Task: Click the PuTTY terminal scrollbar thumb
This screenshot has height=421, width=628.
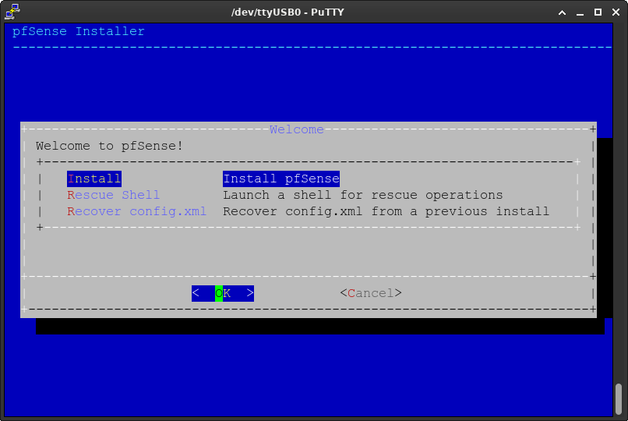Action: point(619,399)
